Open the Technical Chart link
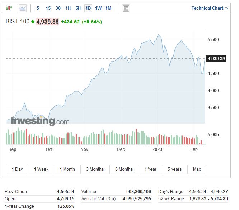Viewport: 239px width, 210px height. click(x=209, y=8)
